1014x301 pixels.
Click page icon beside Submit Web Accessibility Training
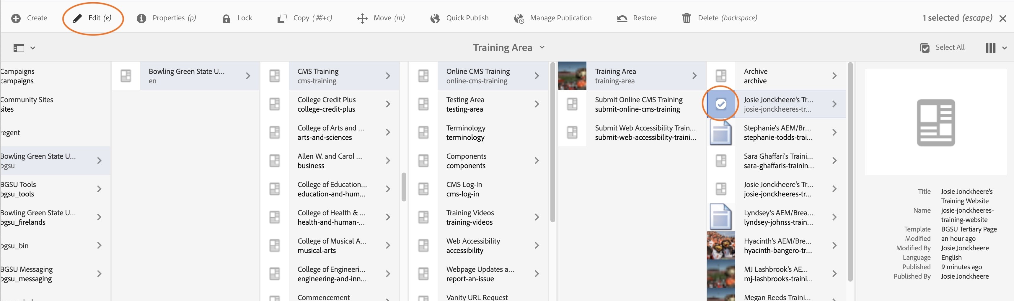[572, 132]
